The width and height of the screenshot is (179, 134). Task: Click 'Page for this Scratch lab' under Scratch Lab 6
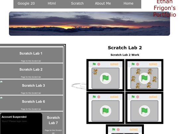(31, 109)
